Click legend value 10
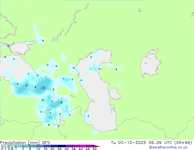Image resolution: width=194 pixels, height=150 pixels. (x=38, y=149)
